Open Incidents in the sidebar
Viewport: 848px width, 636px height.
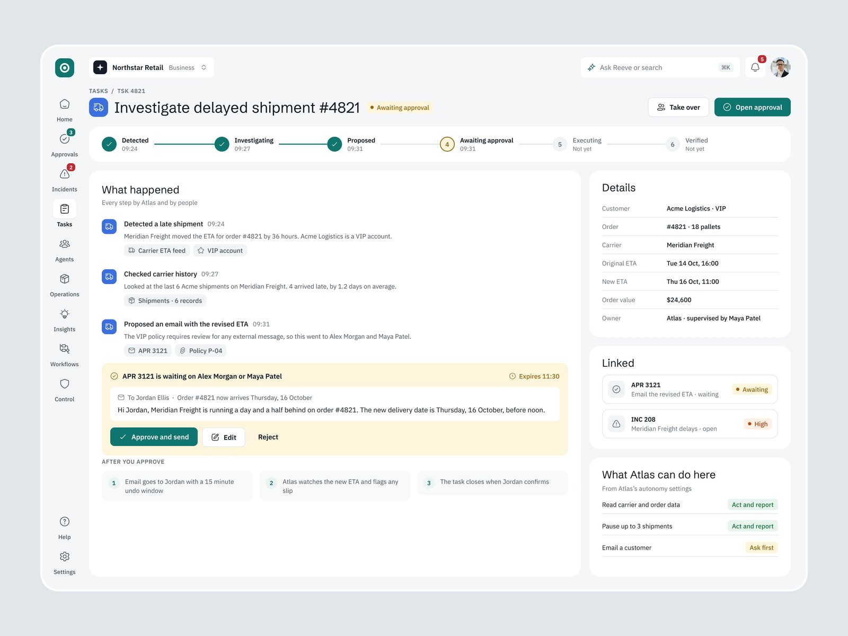pos(65,179)
